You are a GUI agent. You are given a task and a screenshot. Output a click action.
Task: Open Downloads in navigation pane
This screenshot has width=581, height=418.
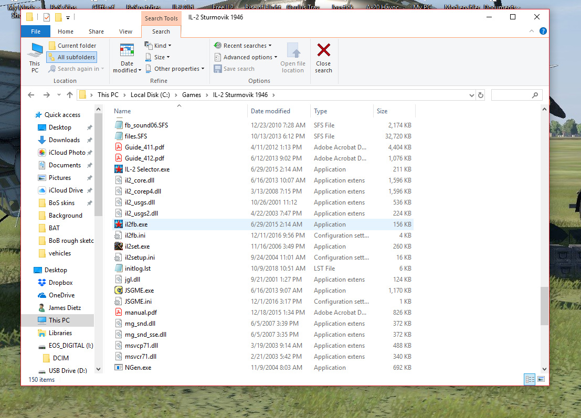click(x=64, y=140)
